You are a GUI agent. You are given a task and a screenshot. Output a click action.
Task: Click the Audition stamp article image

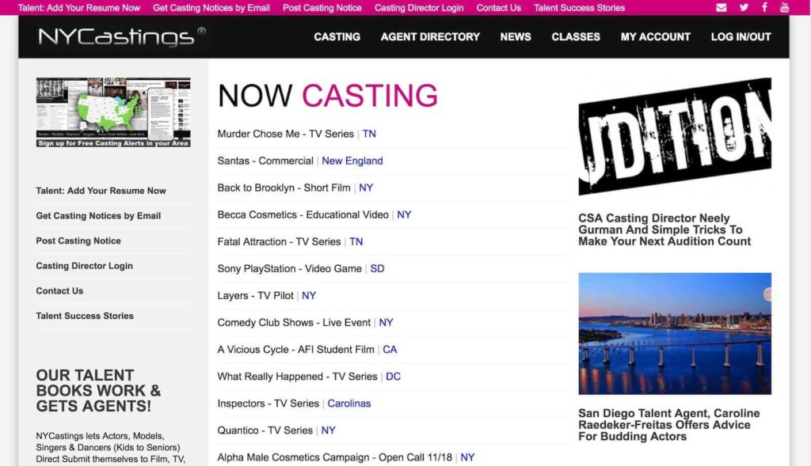675,136
